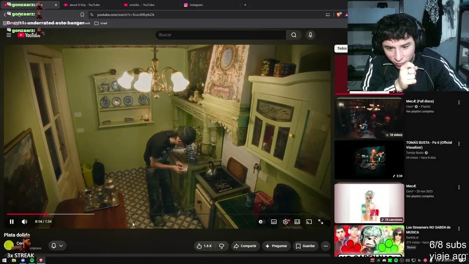Click the youtube.com URL in address bar
Viewport: 469px width, 264px height.
126,15
